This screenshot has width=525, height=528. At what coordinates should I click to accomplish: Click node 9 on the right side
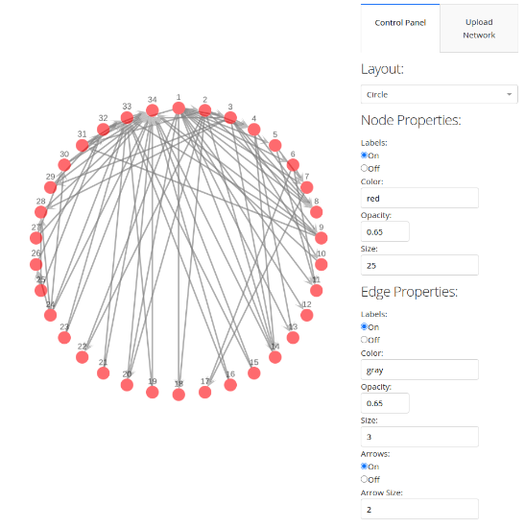tap(321, 238)
